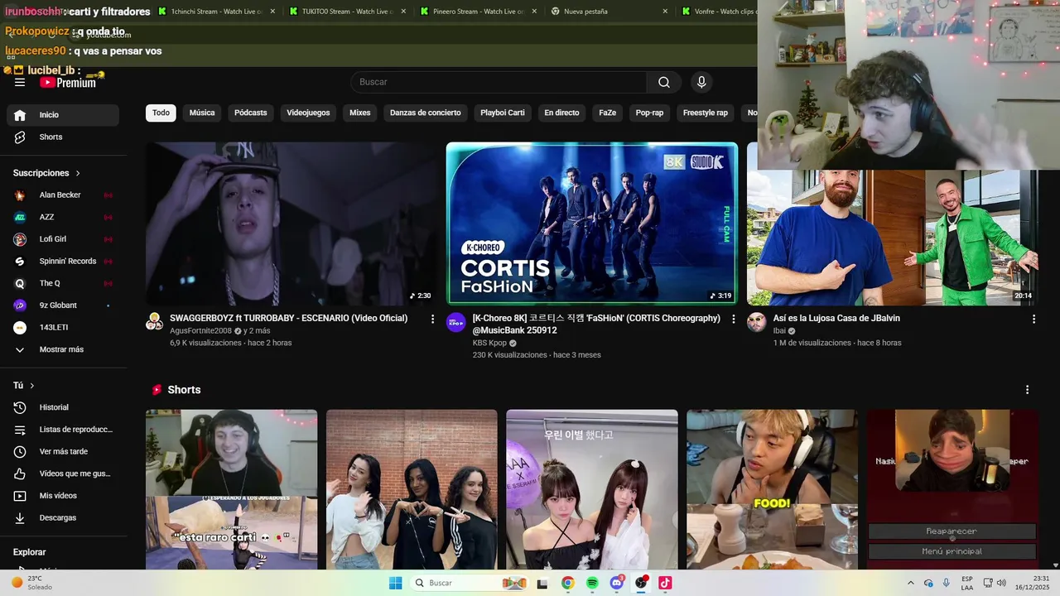Open Lofi Girl subscription channel
1060x596 pixels.
pyautogui.click(x=63, y=239)
